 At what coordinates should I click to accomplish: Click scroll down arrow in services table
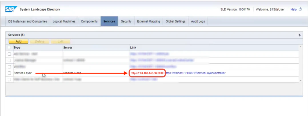[x=300, y=81]
